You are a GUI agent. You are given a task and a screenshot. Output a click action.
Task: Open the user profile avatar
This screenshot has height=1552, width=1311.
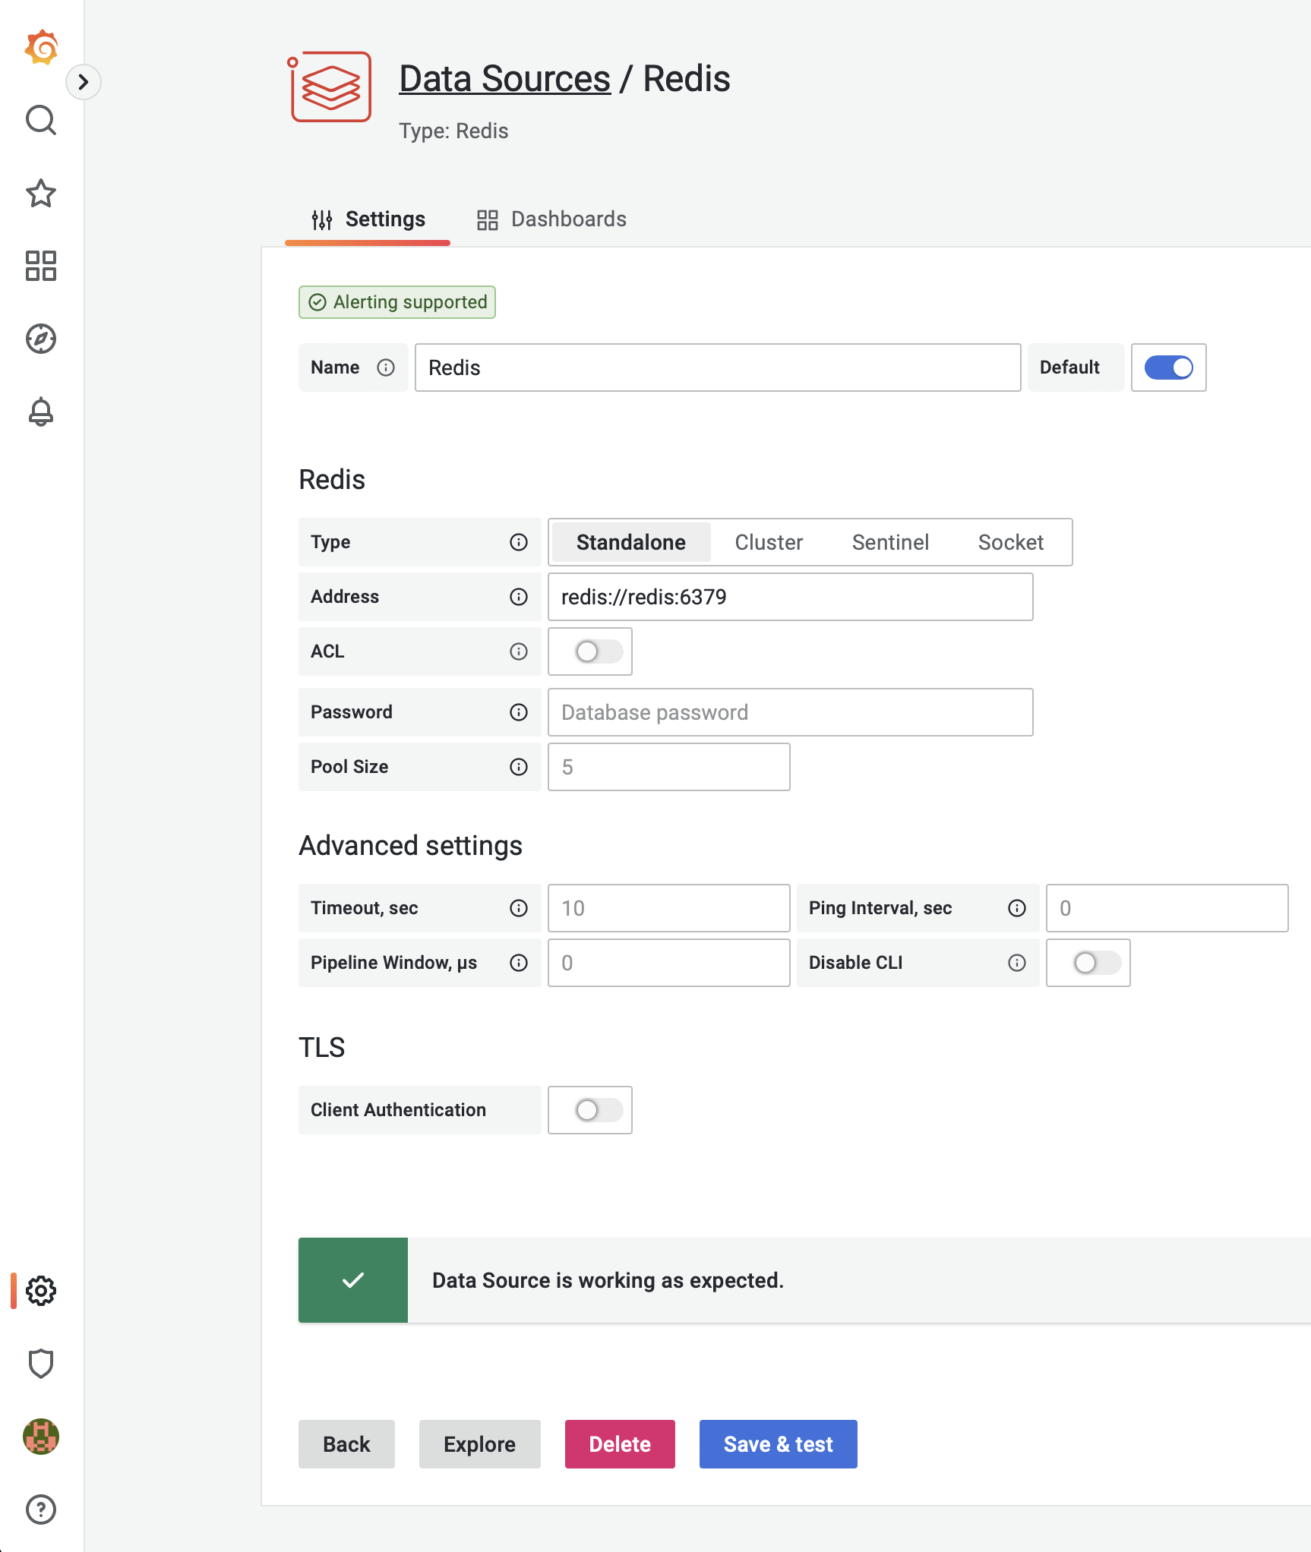41,1437
